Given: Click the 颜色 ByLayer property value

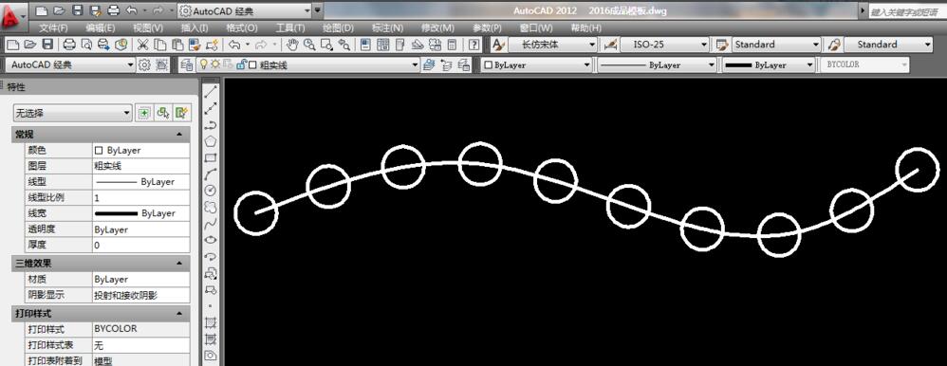Looking at the screenshot, I should pyautogui.click(x=140, y=151).
